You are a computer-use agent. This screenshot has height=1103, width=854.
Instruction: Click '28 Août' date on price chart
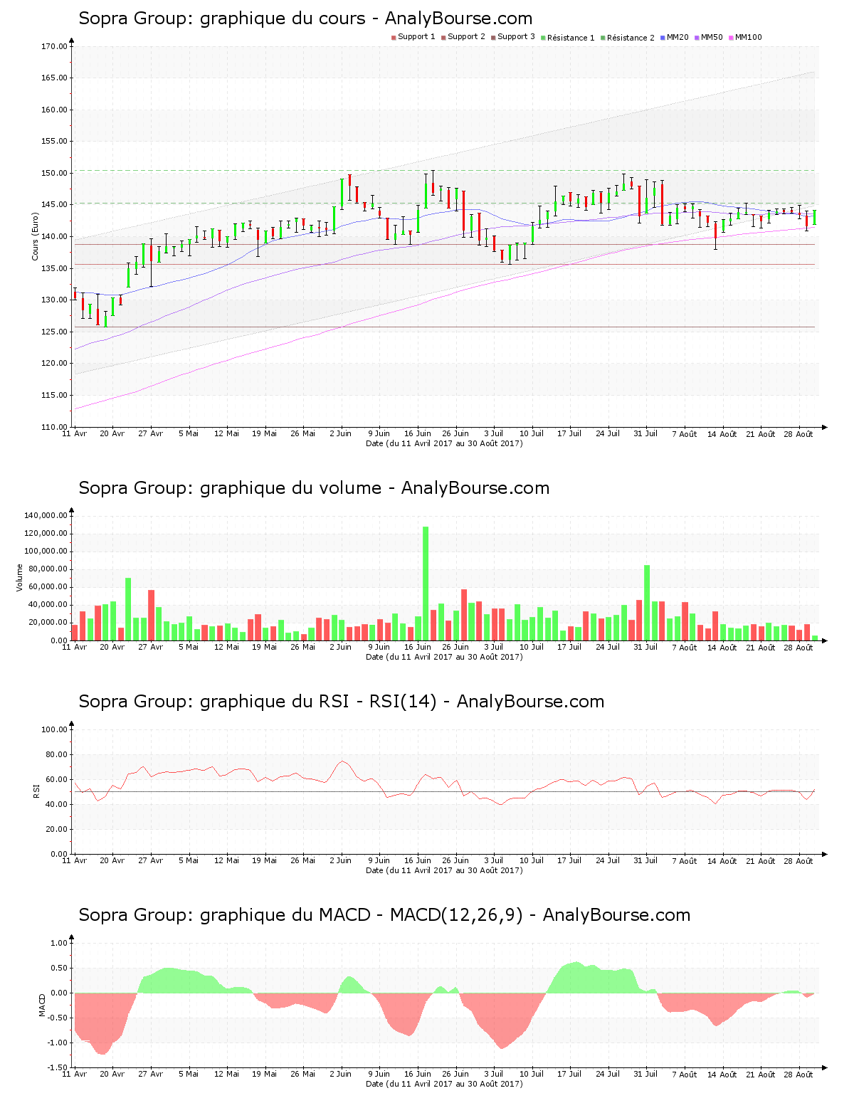798,434
